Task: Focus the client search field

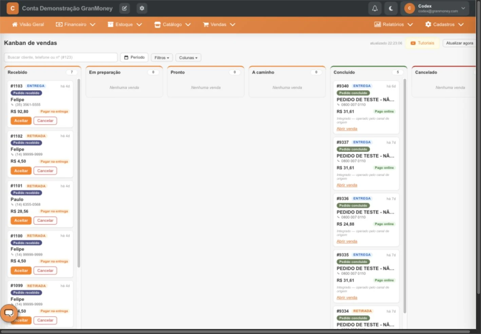Action: point(61,57)
